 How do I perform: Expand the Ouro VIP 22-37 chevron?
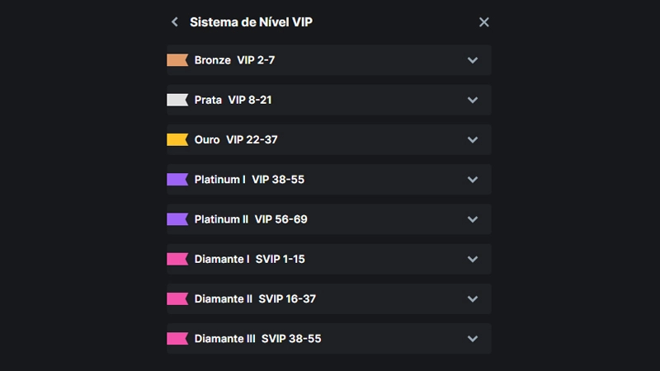coord(473,139)
